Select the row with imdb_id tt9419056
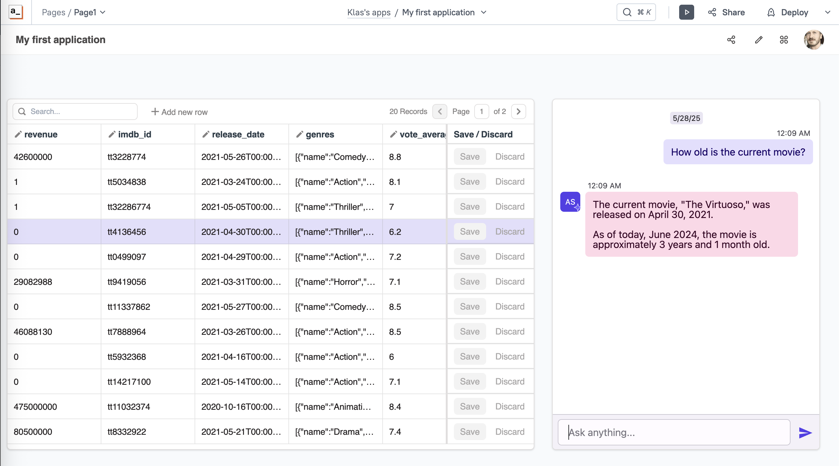This screenshot has height=466, width=839. (127, 282)
